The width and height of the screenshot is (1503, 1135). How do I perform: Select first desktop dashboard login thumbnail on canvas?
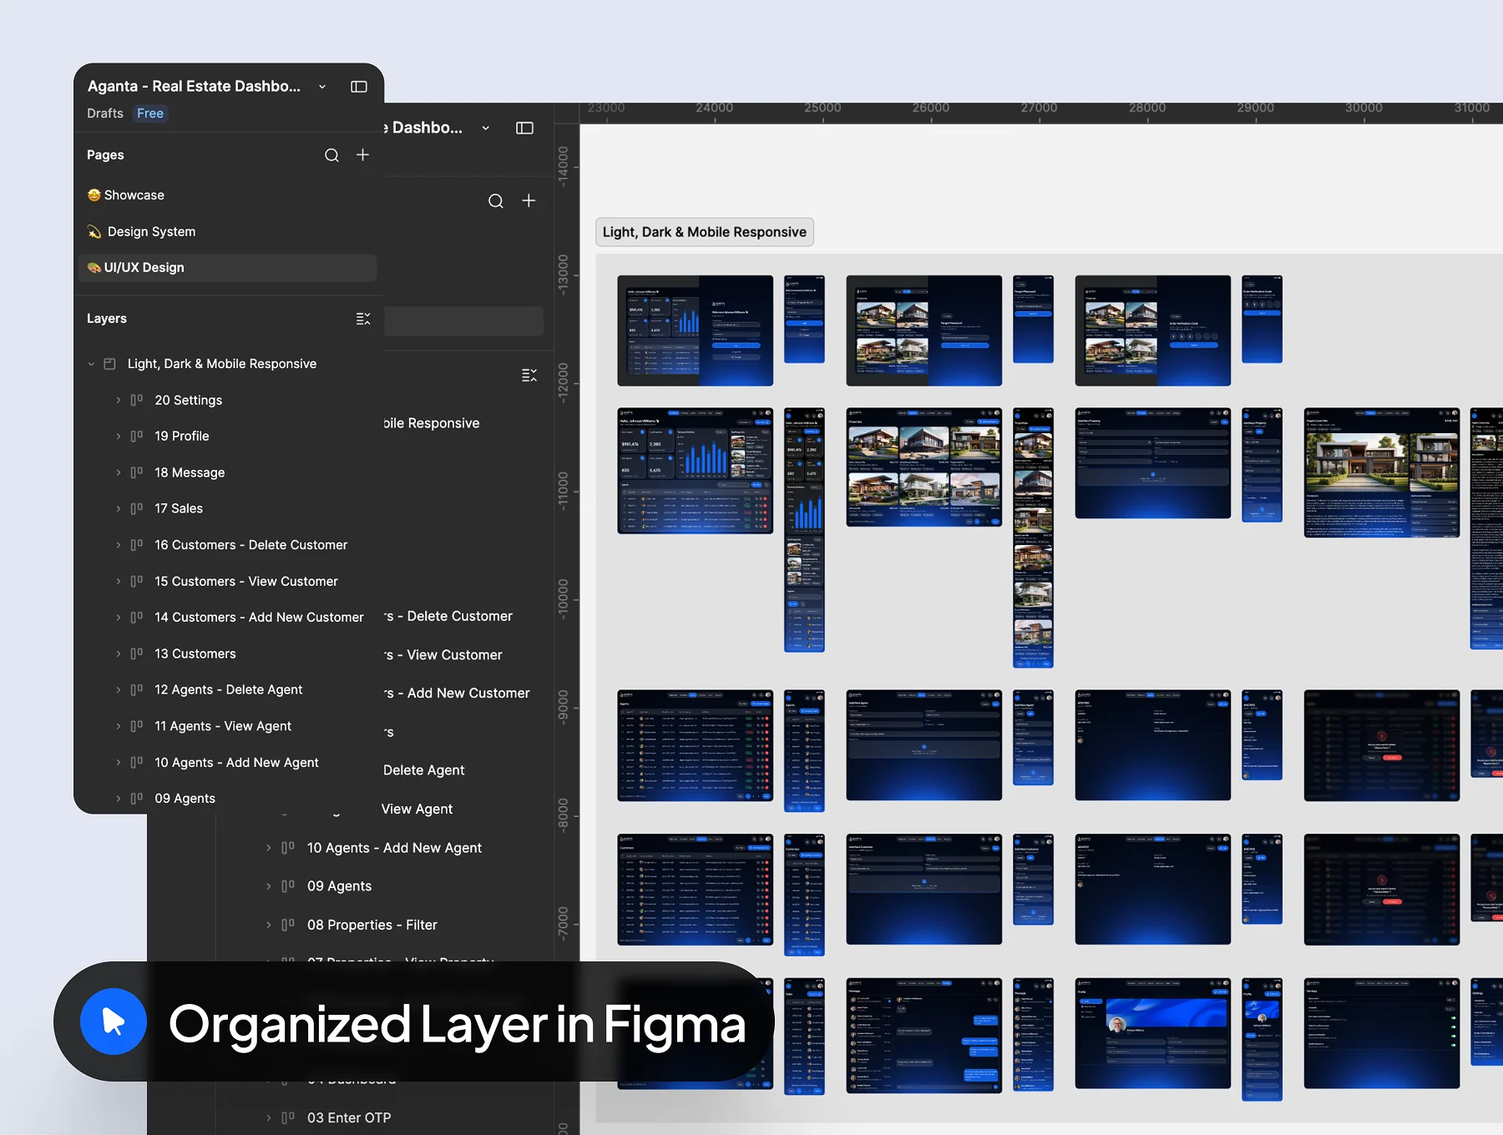(x=695, y=330)
